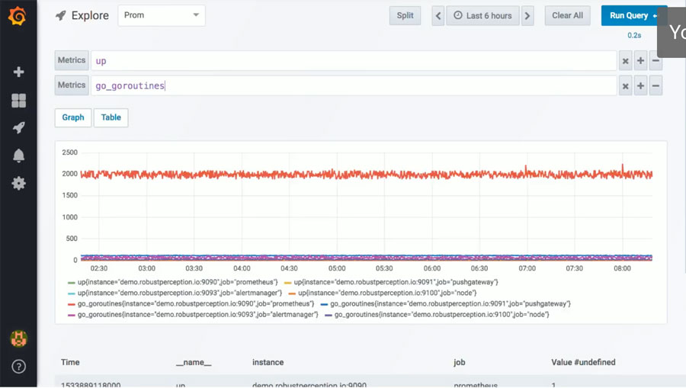Select the Explore rocket icon in sidebar

(x=18, y=128)
